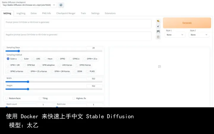Screen dimensions: 214x134
Task: Select the DPM++ 2M sampling method
Action: (13, 65)
